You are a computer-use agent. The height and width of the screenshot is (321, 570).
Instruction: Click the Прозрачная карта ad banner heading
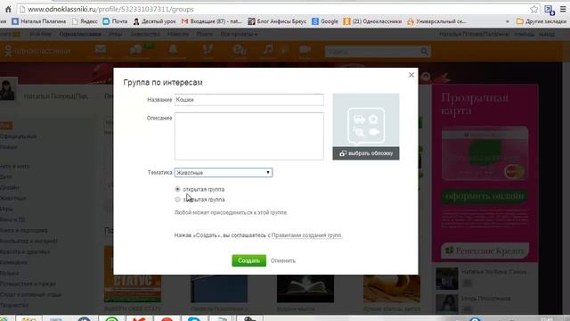click(475, 103)
